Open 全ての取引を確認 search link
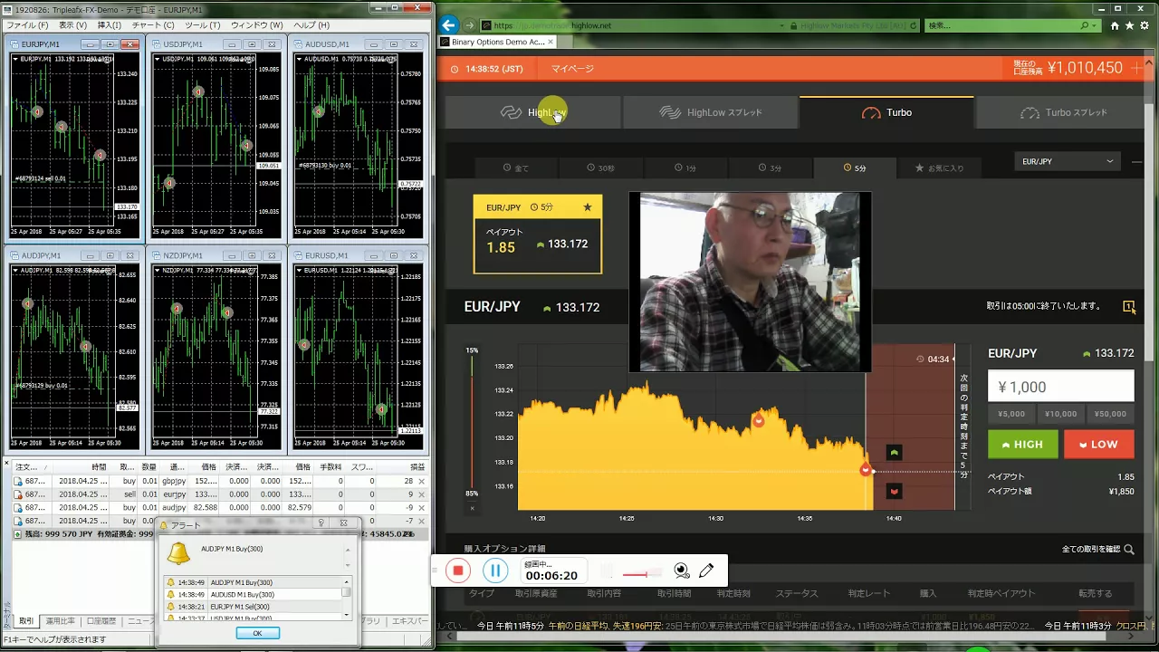This screenshot has height=652, width=1159. (x=1097, y=549)
